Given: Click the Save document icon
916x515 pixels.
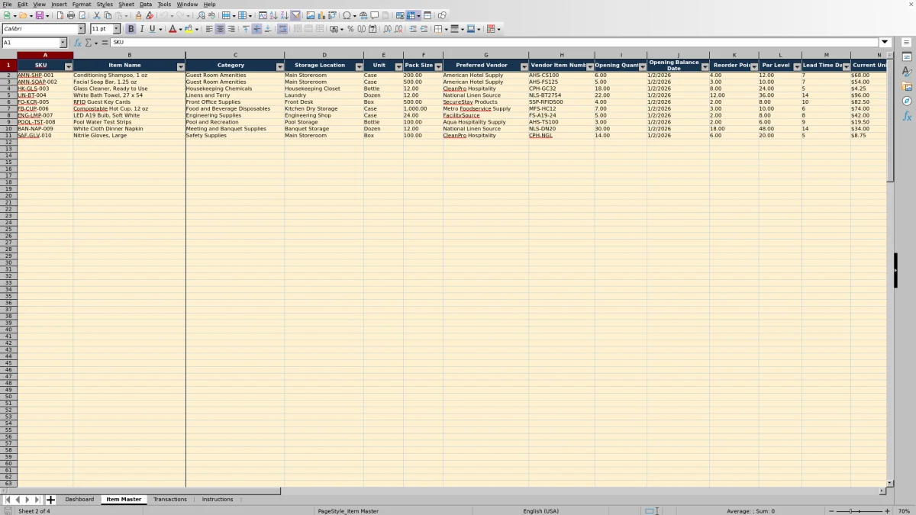Looking at the screenshot, I should tap(39, 15).
